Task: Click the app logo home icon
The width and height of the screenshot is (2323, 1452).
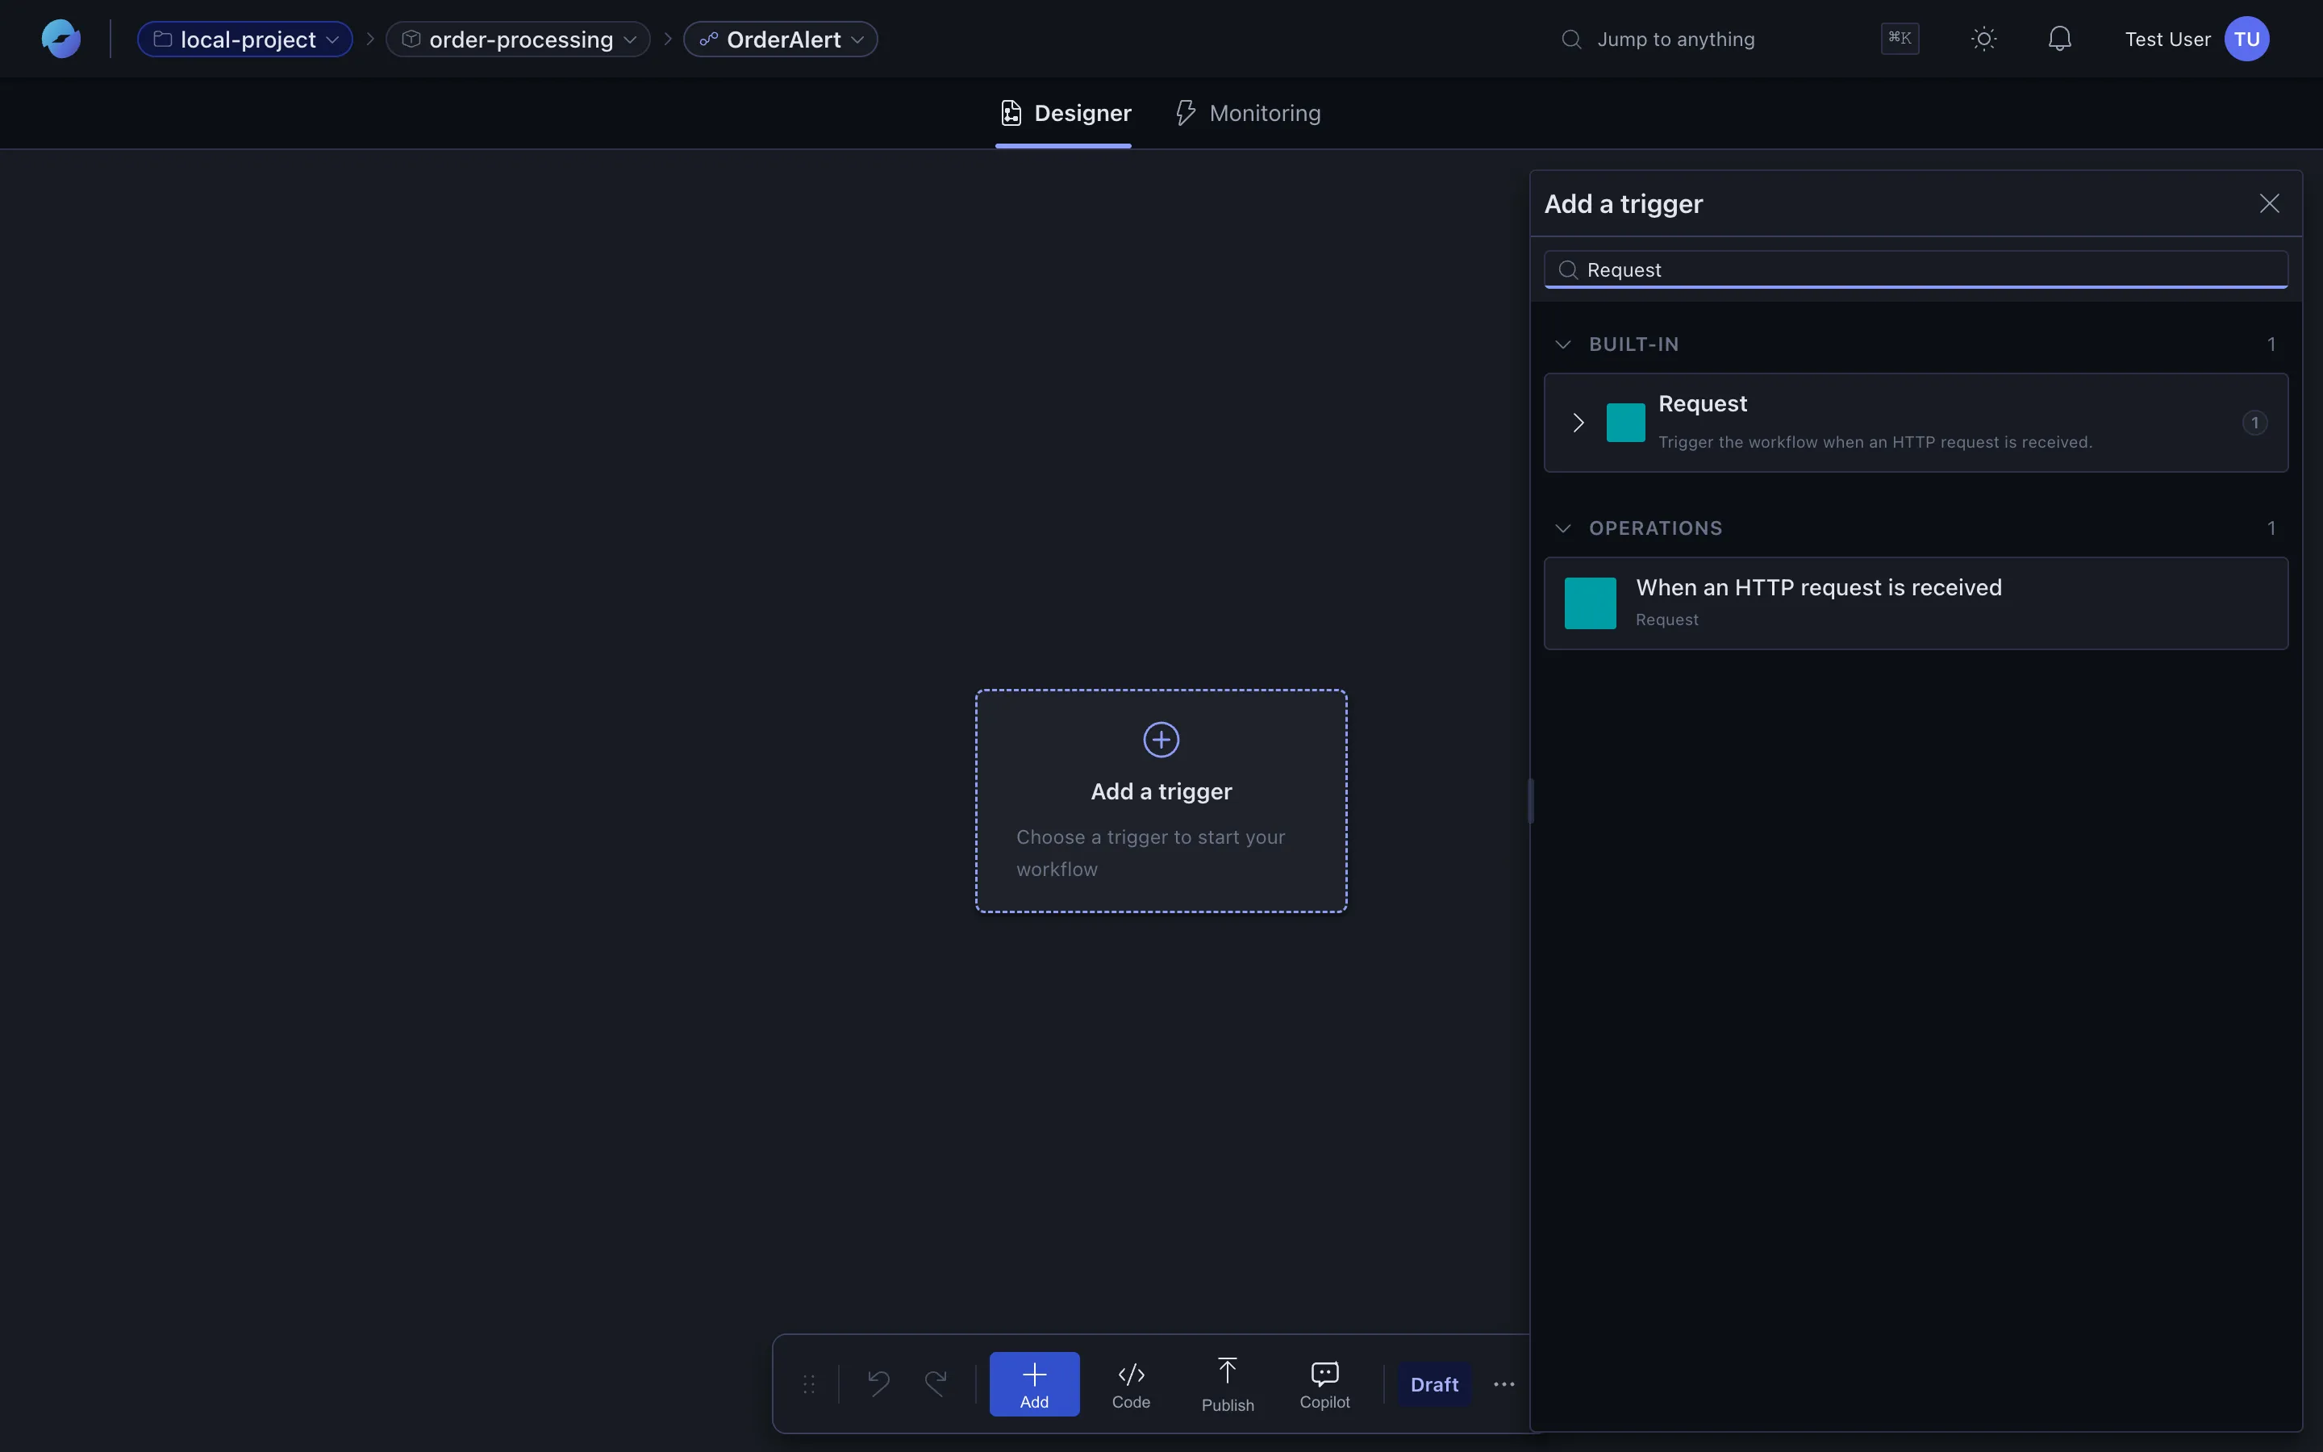Action: [x=61, y=39]
